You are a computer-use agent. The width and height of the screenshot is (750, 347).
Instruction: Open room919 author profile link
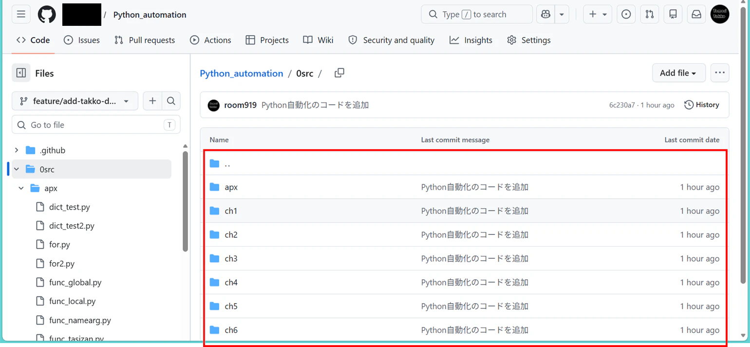point(240,105)
